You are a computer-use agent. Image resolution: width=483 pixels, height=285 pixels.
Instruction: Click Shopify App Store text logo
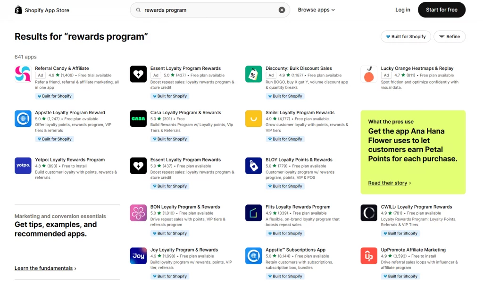pyautogui.click(x=47, y=10)
